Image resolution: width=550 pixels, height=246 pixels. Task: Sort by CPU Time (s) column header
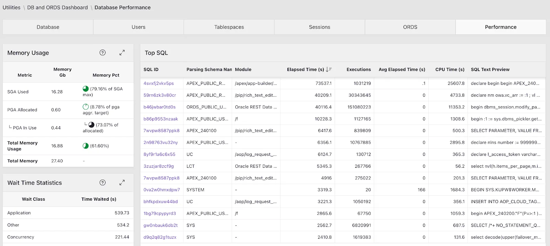click(x=450, y=69)
